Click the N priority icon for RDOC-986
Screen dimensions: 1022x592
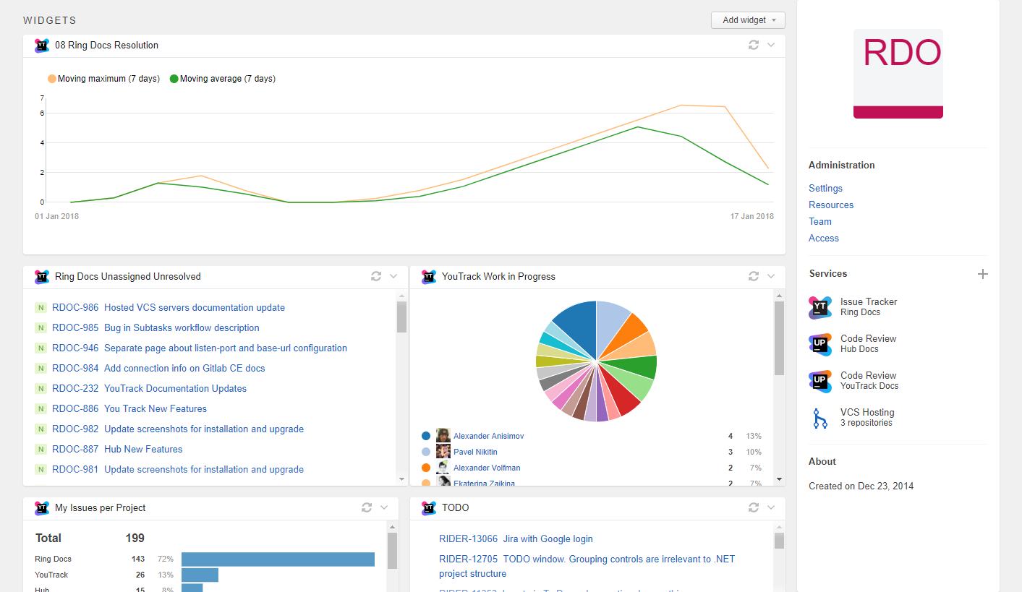click(x=41, y=308)
